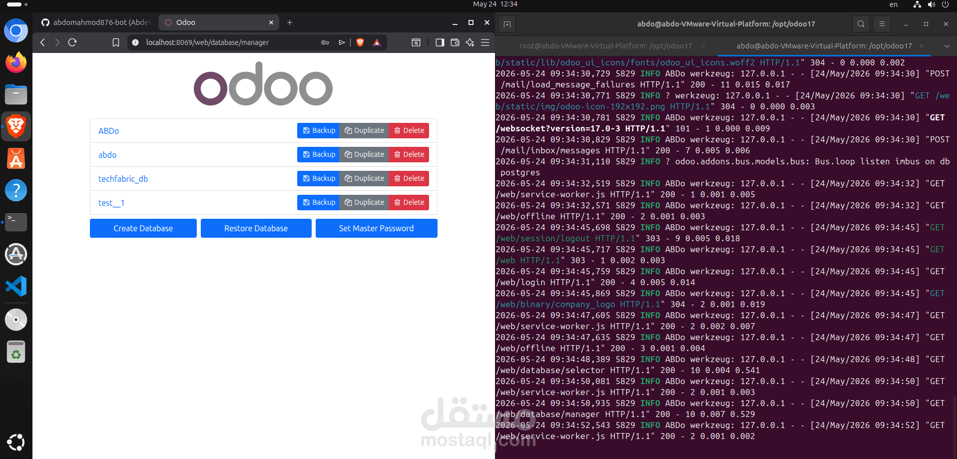Viewport: 957px width, 459px height.
Task: Click Duplicate button for ABDo database
Action: (364, 130)
